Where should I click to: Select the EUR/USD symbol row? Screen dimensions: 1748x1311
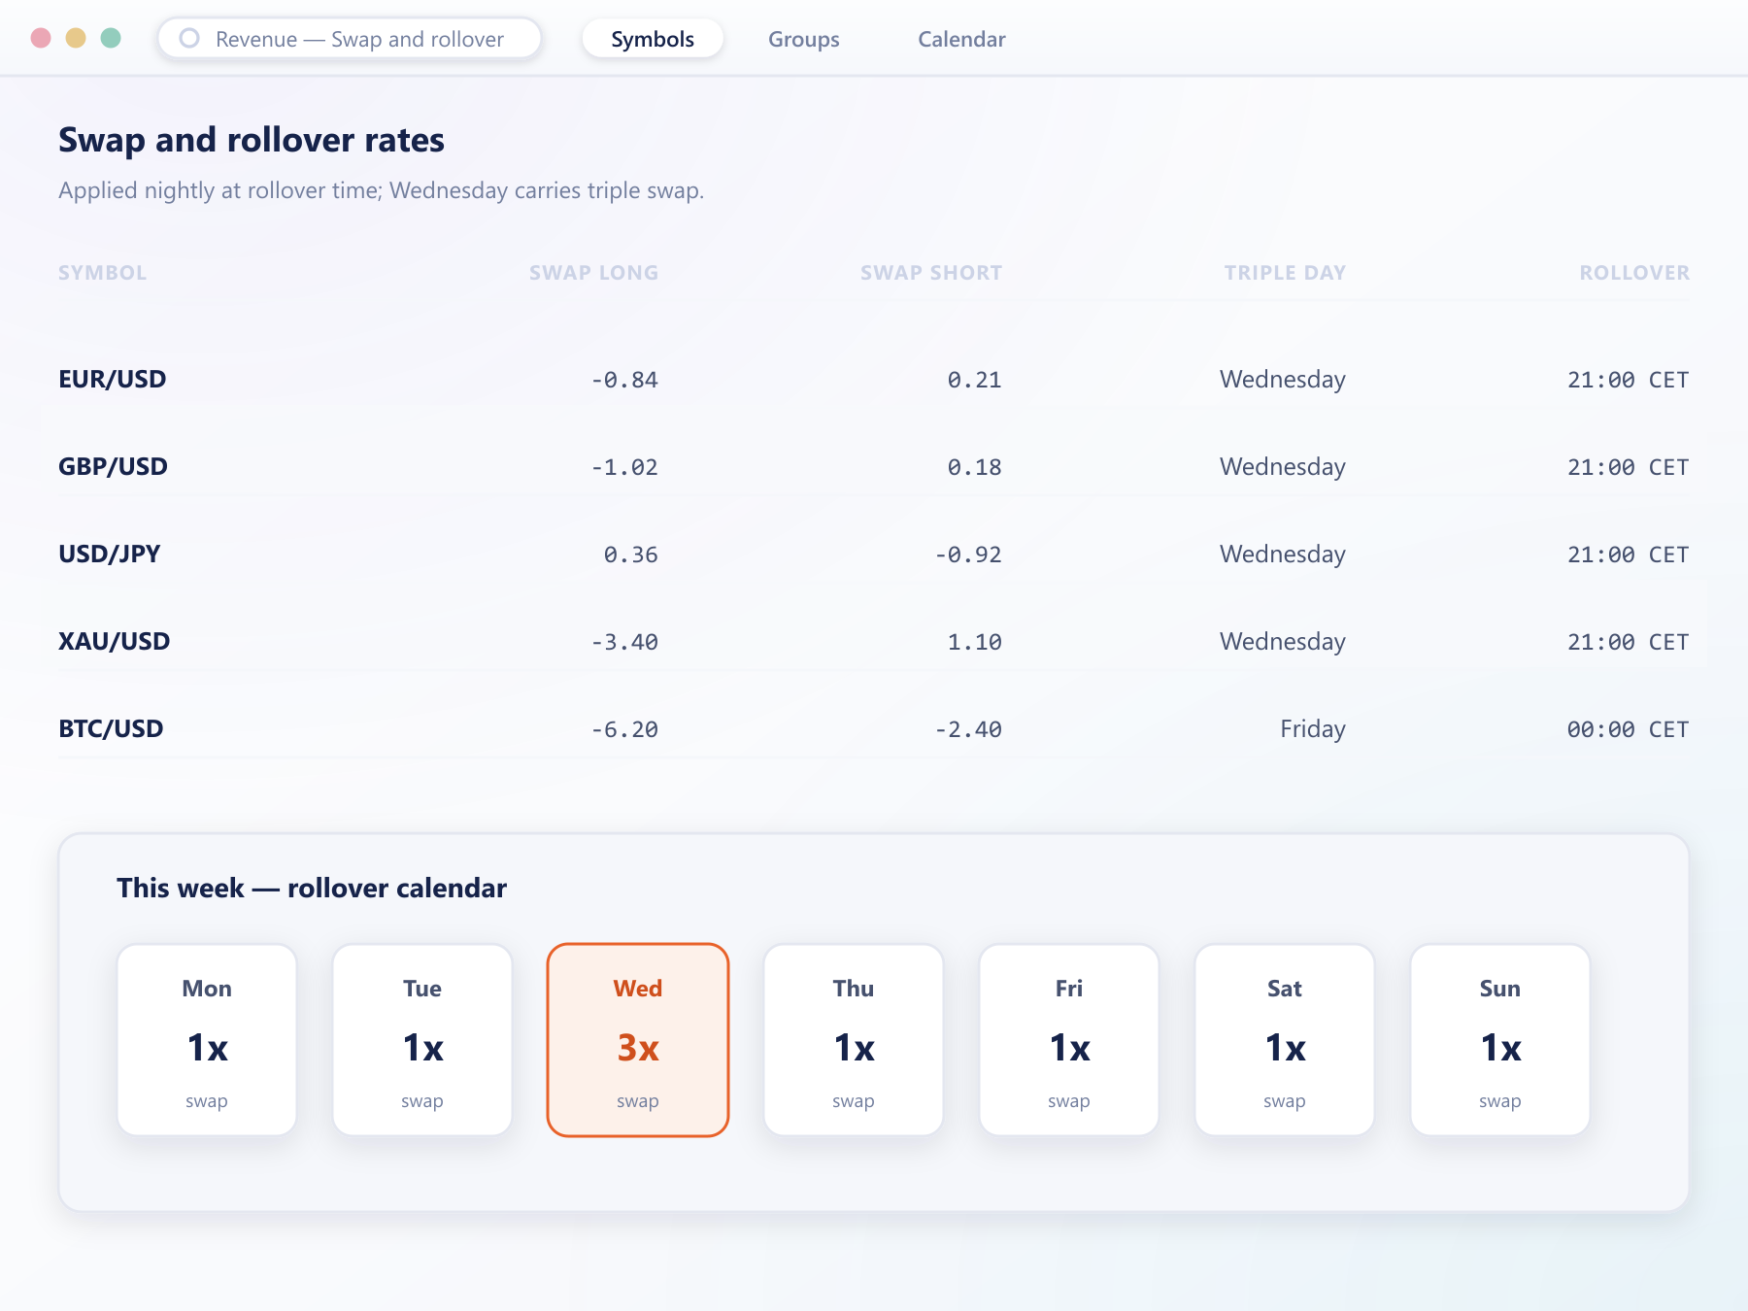pyautogui.click(x=874, y=379)
